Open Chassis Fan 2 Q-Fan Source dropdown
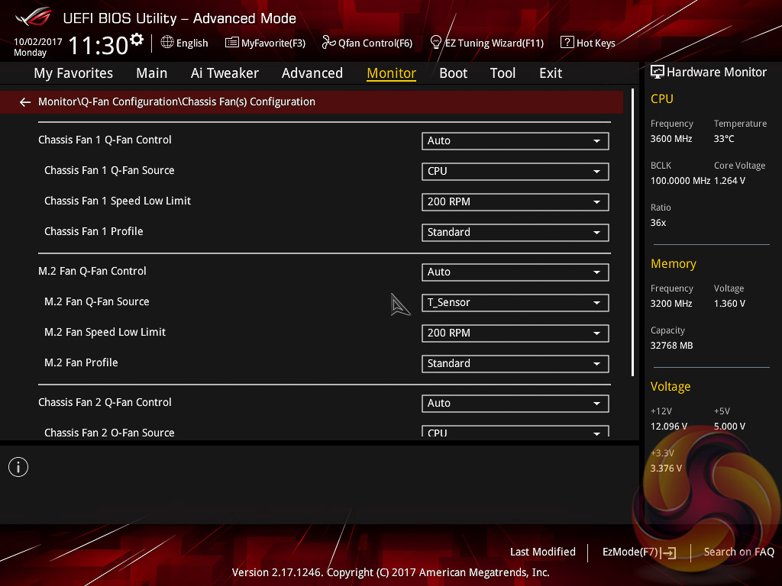The width and height of the screenshot is (782, 586). [515, 432]
